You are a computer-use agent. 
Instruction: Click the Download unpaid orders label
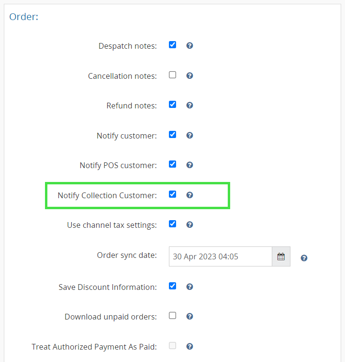[x=111, y=317]
